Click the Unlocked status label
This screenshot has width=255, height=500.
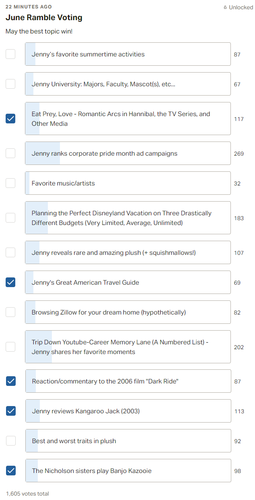[241, 7]
